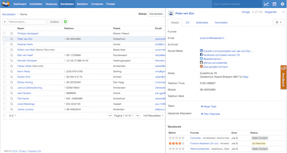287x153 pixels.
Task: Open the reports chart icon in top bar
Action: tap(266, 4)
